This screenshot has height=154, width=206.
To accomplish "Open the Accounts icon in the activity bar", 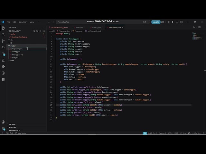I will tap(3, 122).
